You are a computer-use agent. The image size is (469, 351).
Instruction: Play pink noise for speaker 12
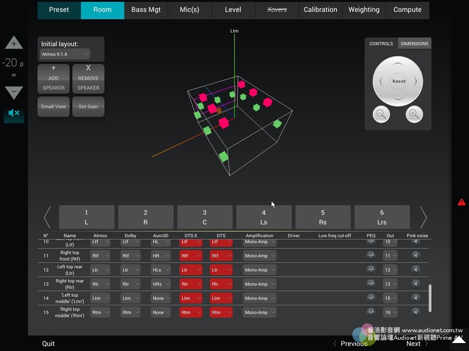(416, 270)
